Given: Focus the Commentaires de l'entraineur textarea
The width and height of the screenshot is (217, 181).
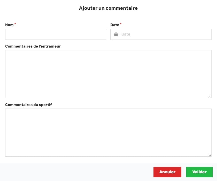Looking at the screenshot, I should (x=108, y=74).
